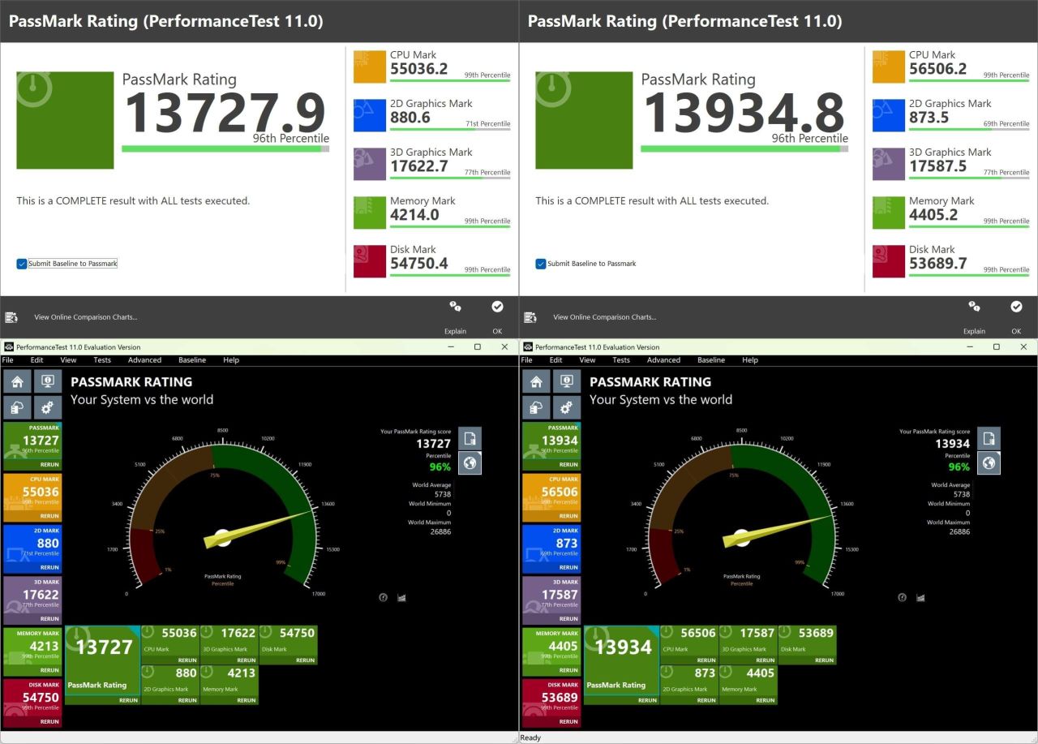Open the settings gears icon in the 13727 window
This screenshot has width=1038, height=744.
pyautogui.click(x=48, y=407)
